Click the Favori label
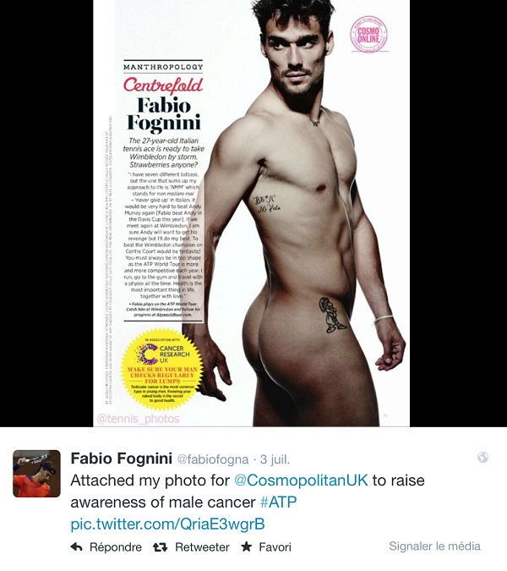Screen dimensions: 507x571 pyautogui.click(x=275, y=547)
